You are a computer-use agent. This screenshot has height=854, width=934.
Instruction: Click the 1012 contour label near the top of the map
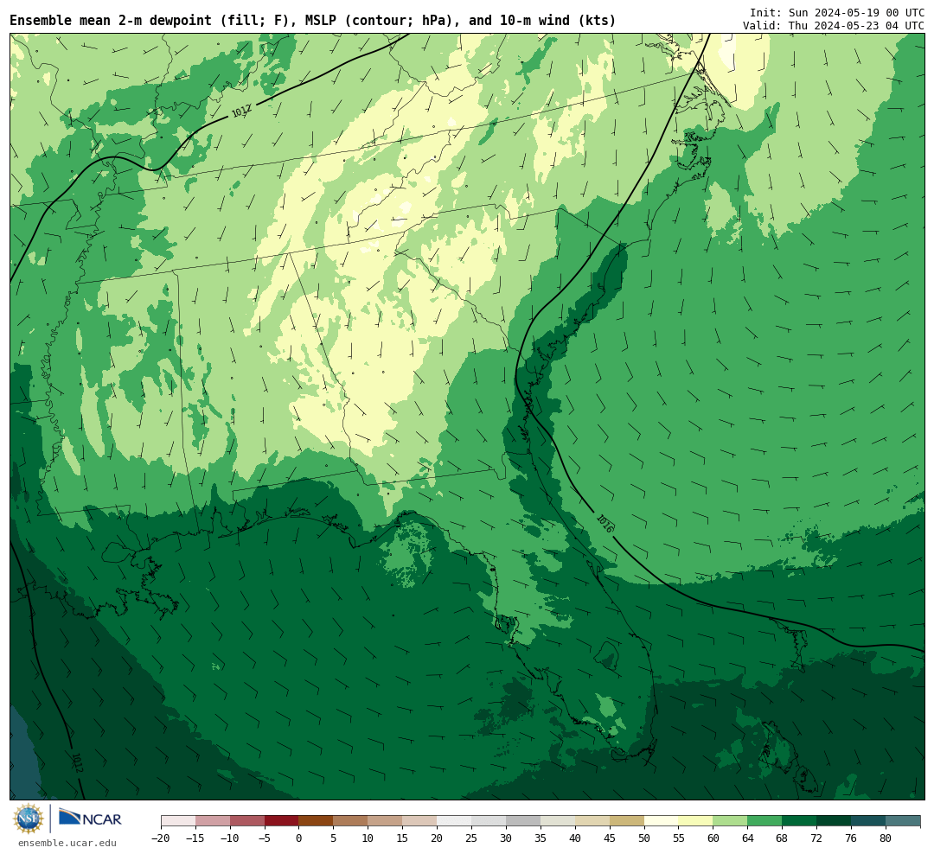[241, 111]
